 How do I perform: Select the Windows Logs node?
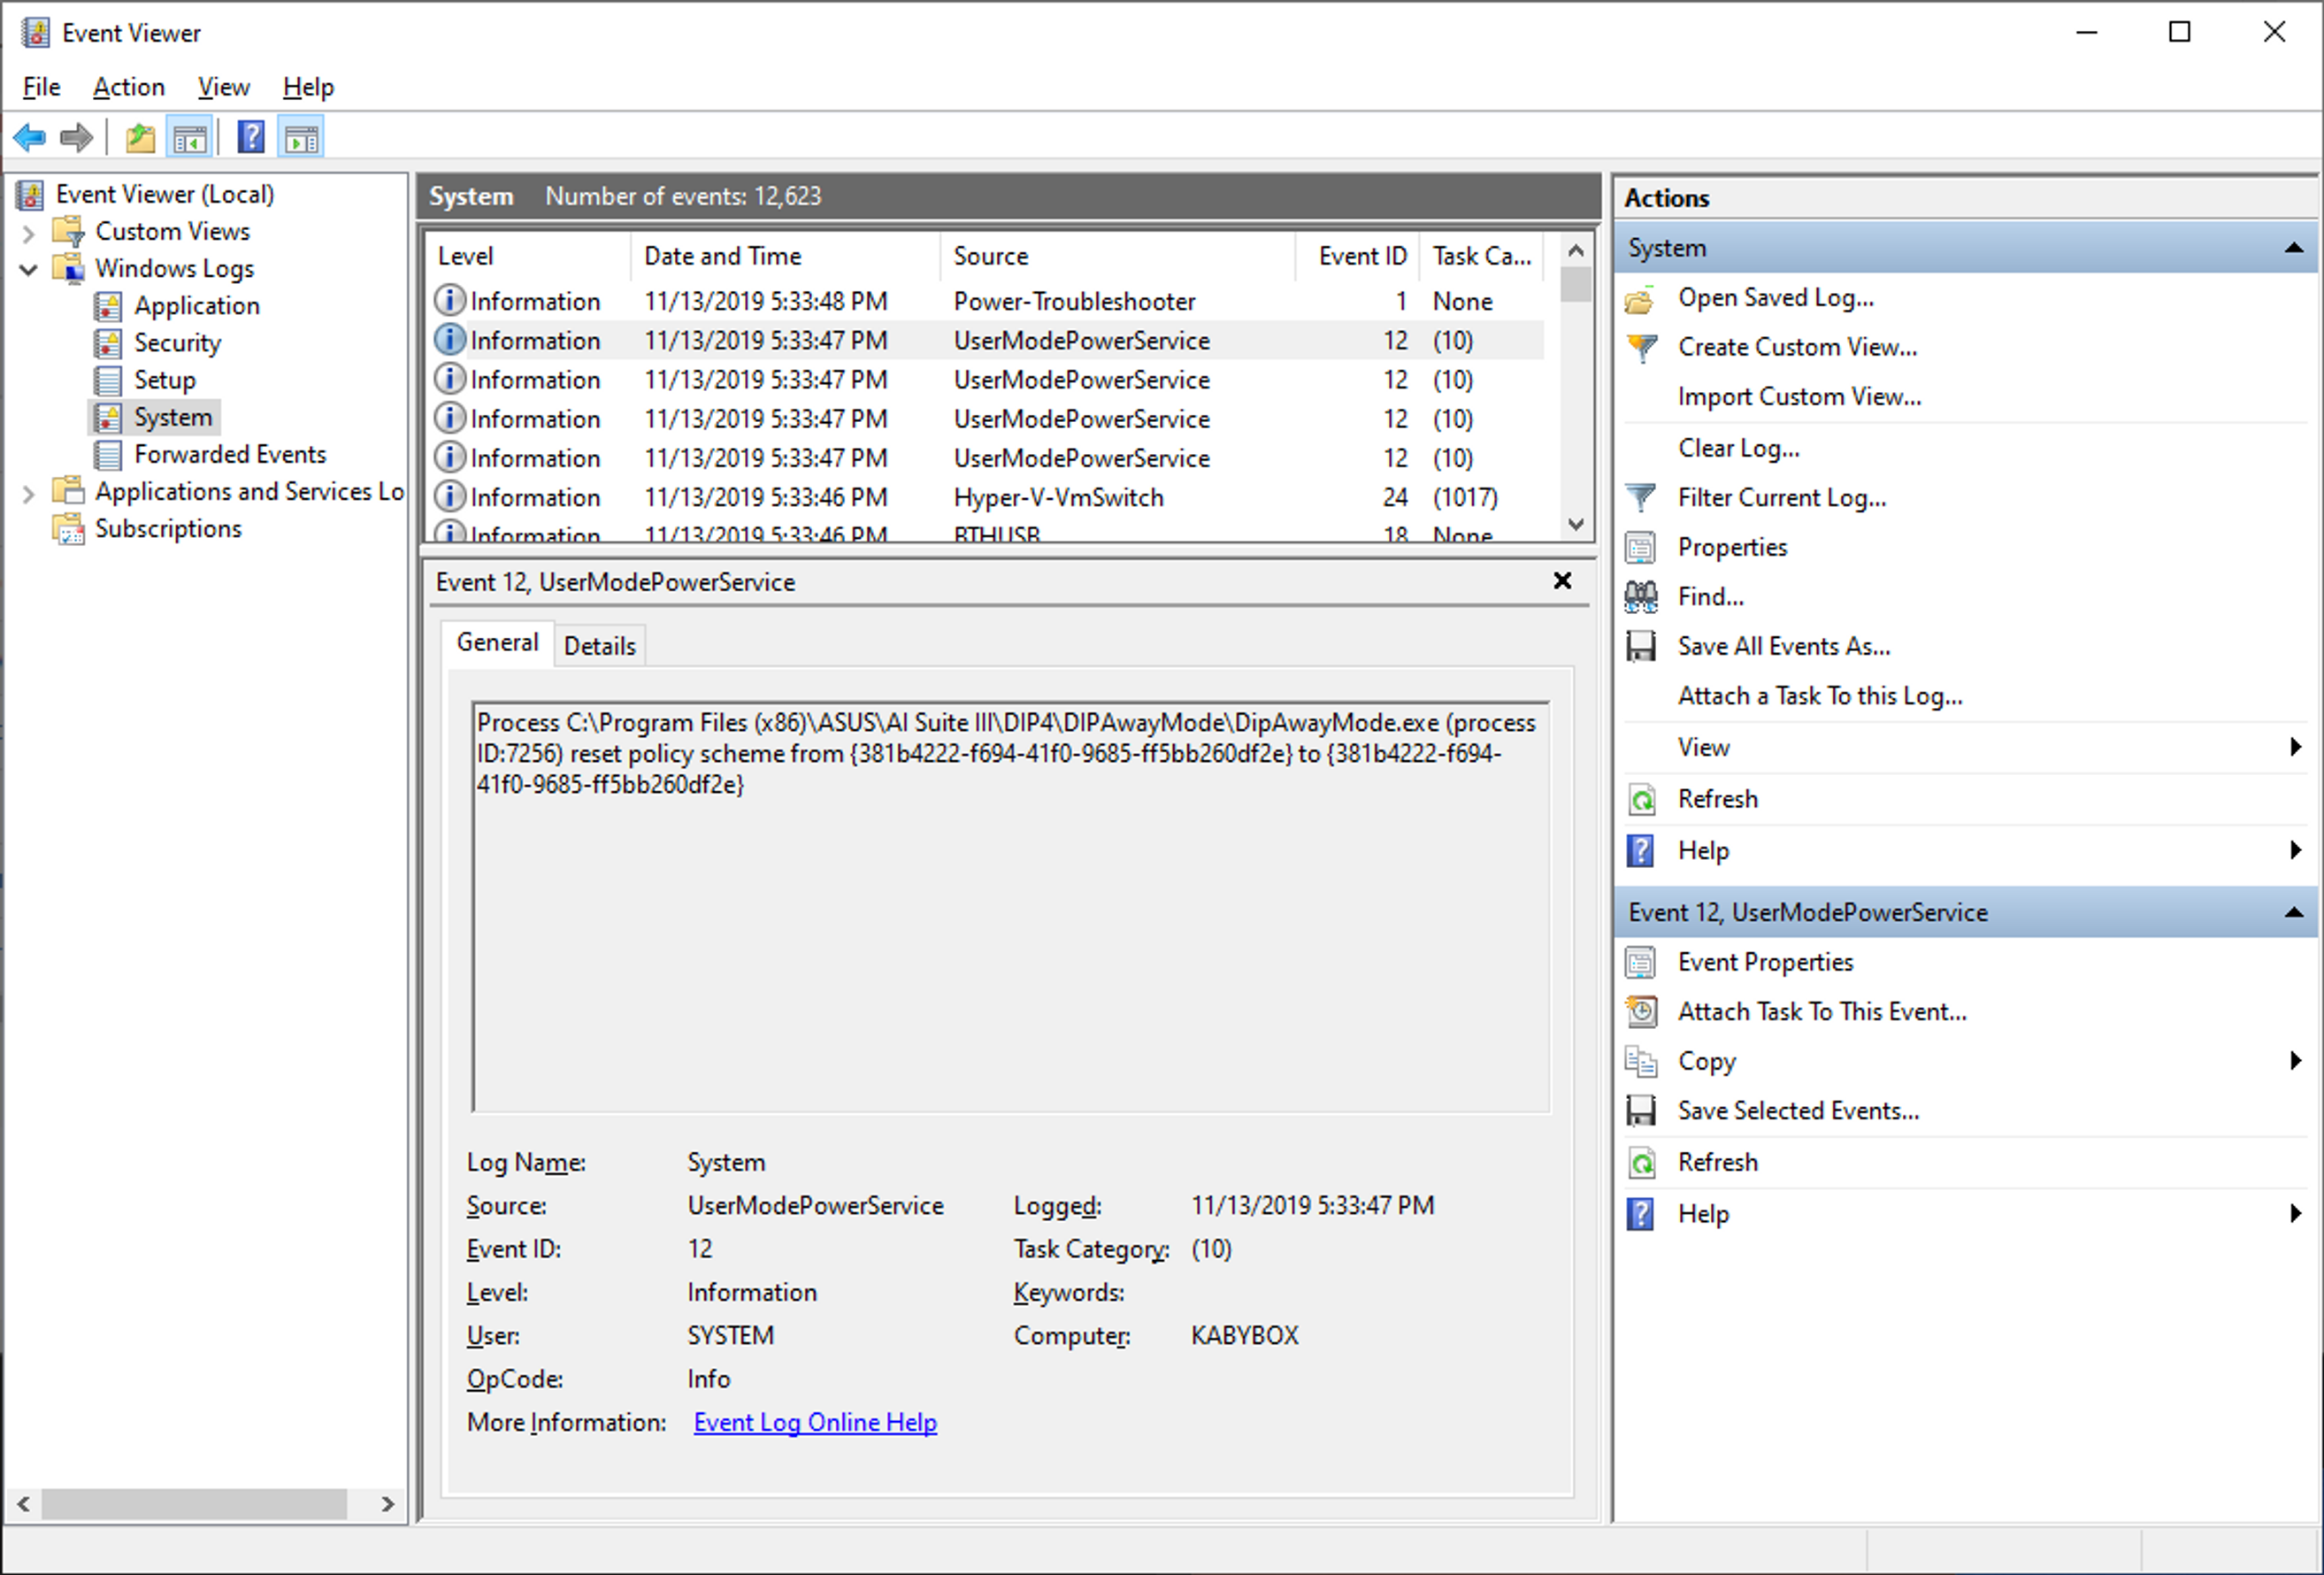click(x=174, y=268)
